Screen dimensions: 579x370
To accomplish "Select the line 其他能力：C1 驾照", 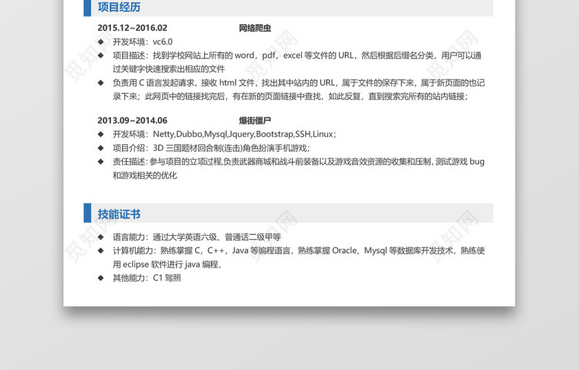I will 147,278.
